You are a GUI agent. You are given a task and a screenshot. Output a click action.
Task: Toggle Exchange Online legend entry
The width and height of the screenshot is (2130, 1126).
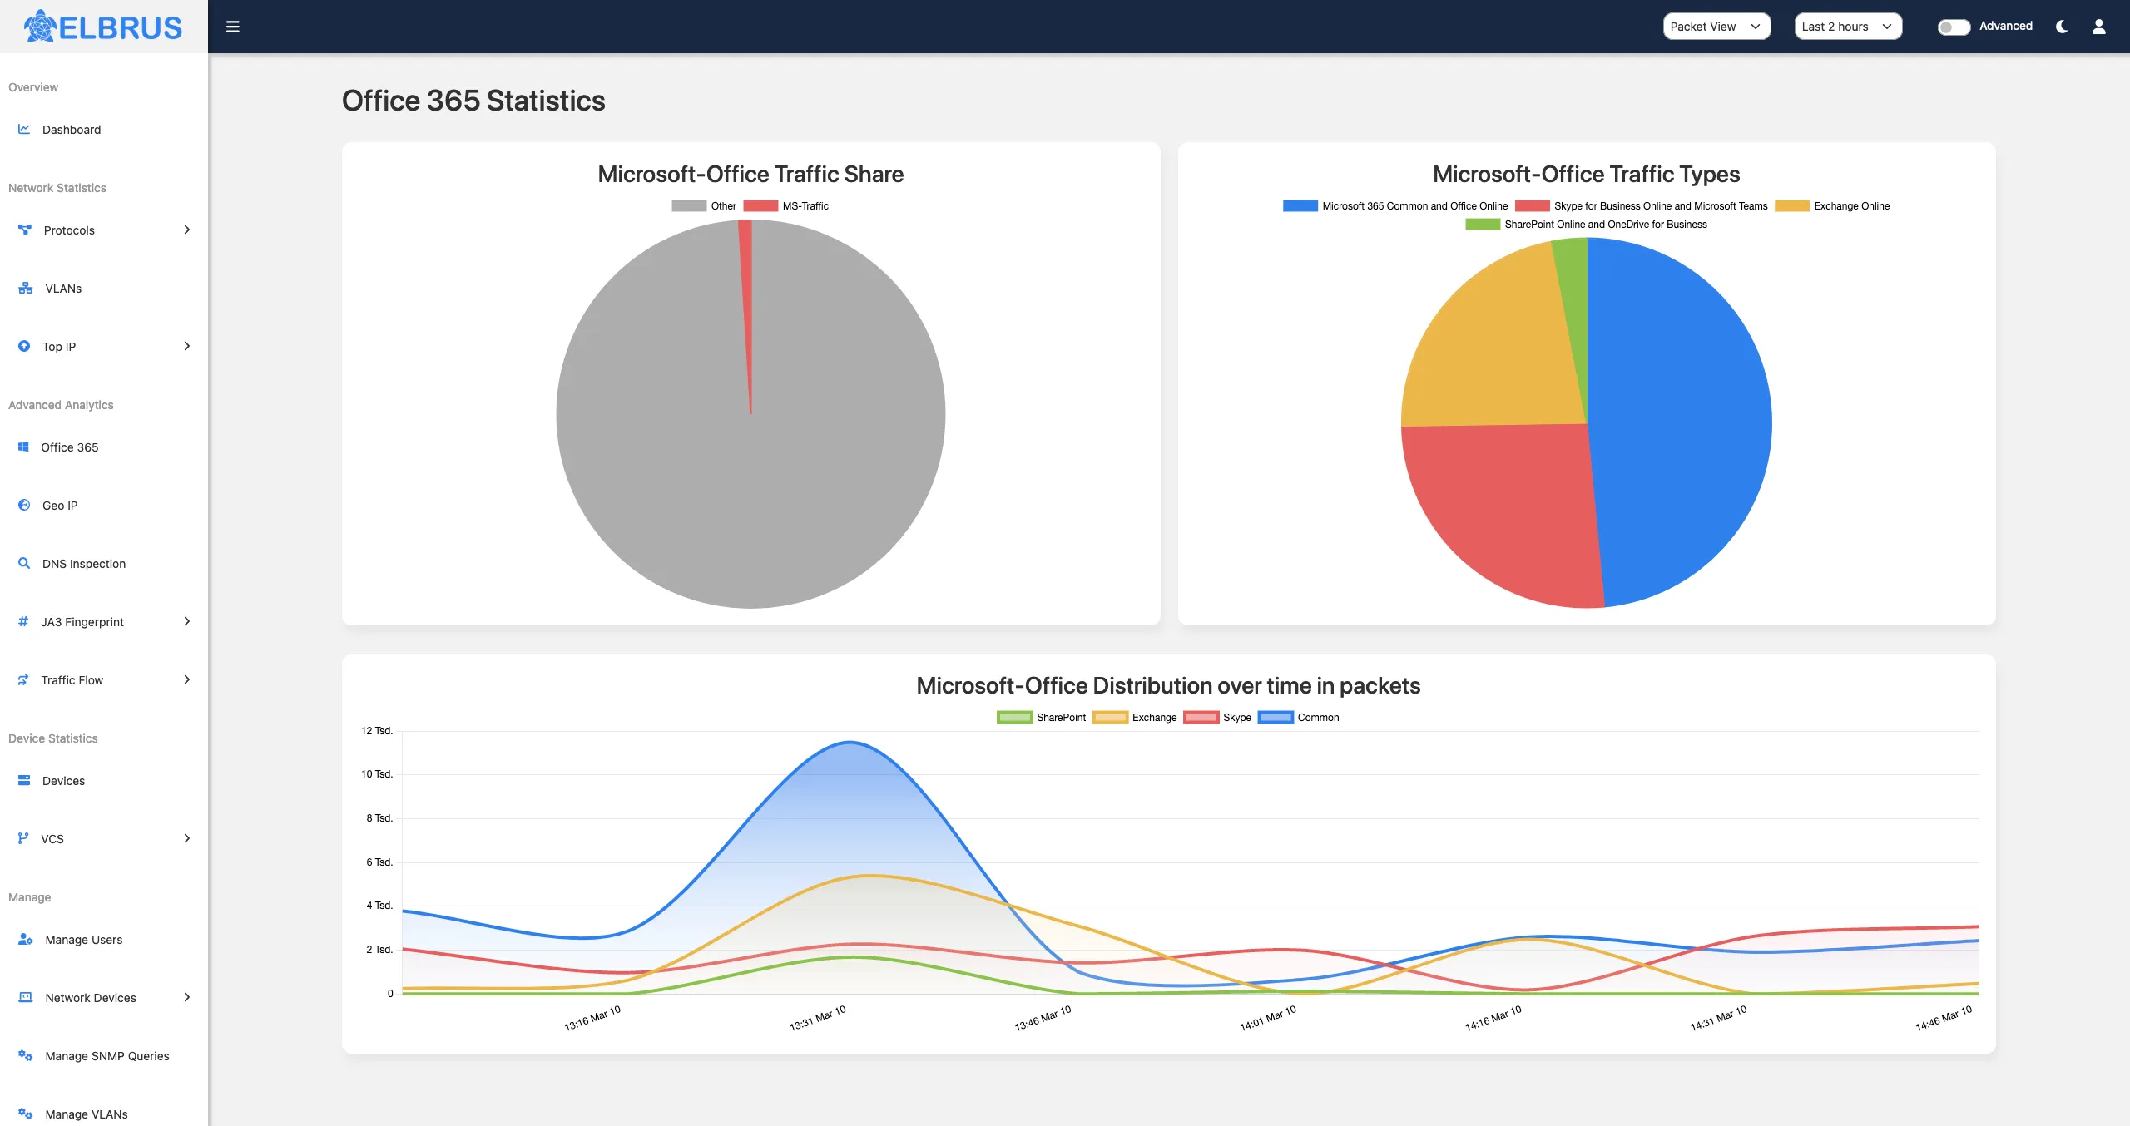(x=1832, y=205)
